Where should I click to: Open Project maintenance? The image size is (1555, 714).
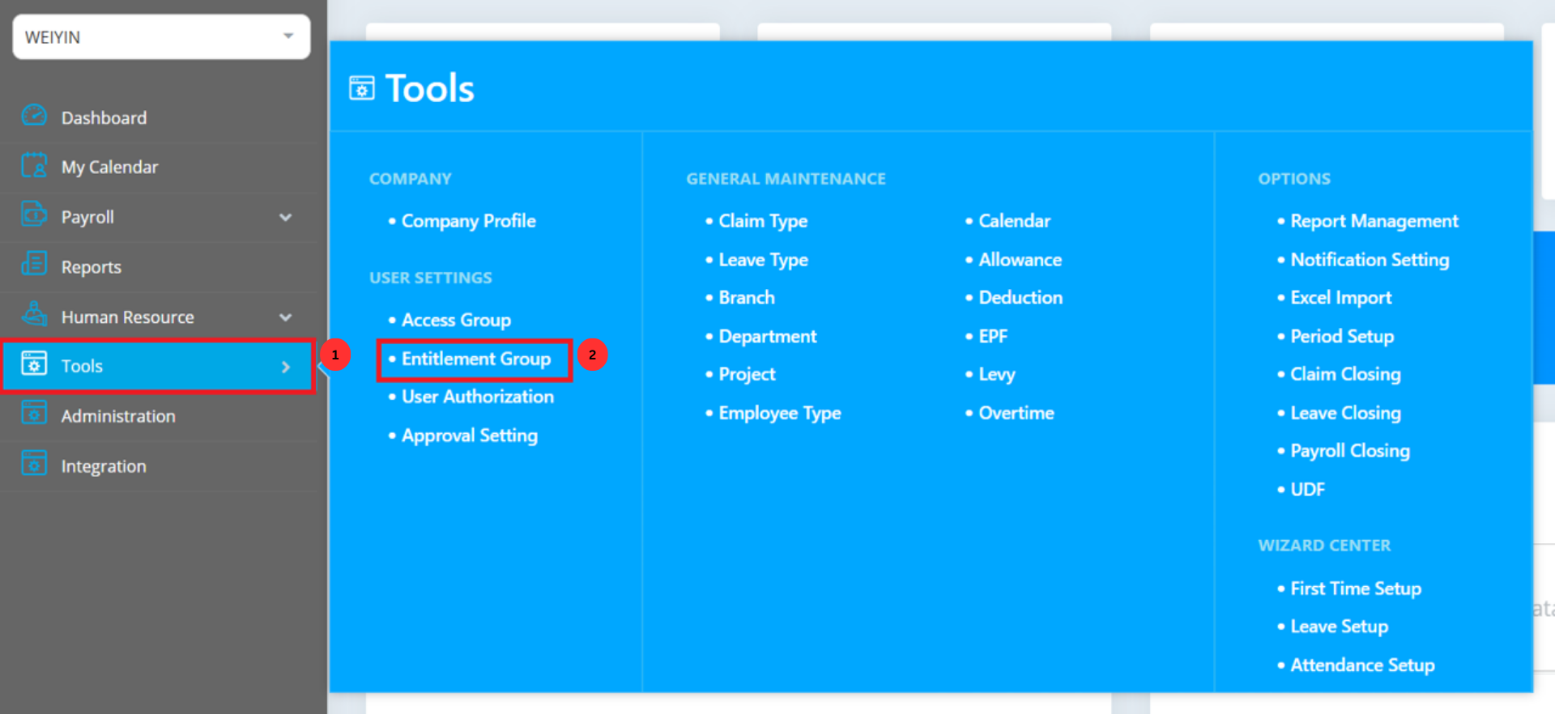[747, 374]
